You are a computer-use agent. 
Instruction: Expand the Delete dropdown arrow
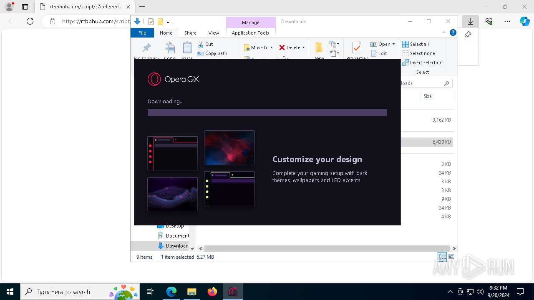click(303, 47)
